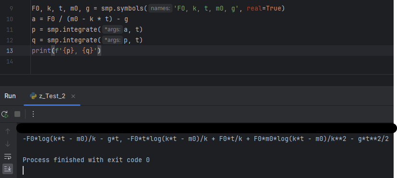The image size is (397, 178).
Task: Click the console output line starting '-F0*log'
Action: click(x=206, y=139)
